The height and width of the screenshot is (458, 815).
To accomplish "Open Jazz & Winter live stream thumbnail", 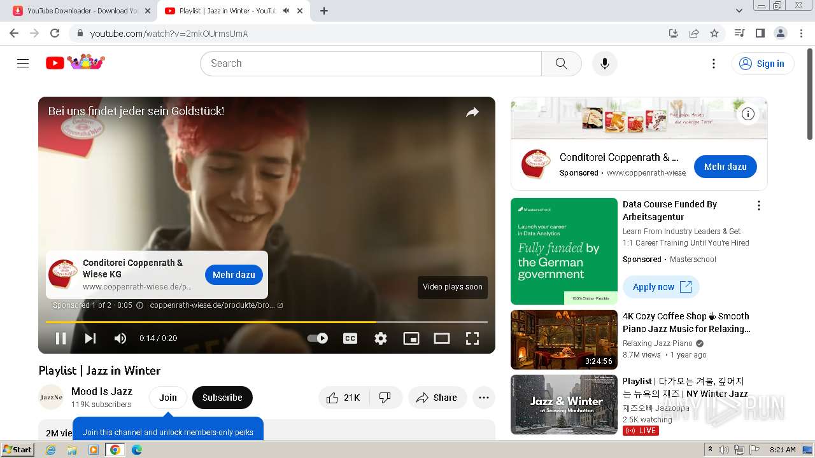I will pos(564,405).
